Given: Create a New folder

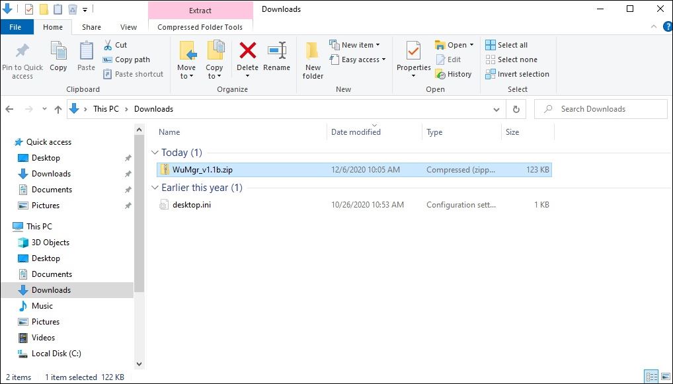Looking at the screenshot, I should pyautogui.click(x=313, y=60).
